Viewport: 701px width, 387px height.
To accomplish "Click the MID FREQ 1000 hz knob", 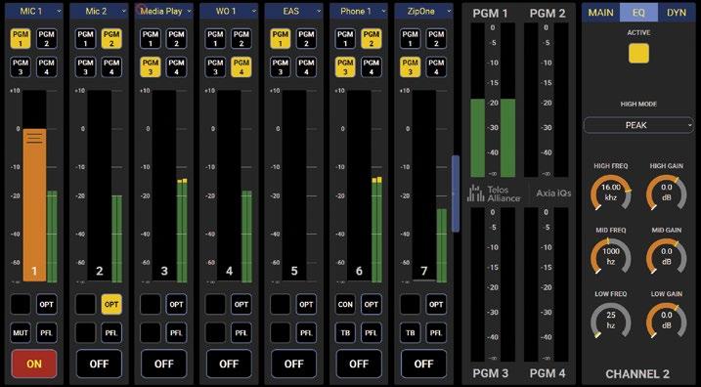I will (611, 256).
